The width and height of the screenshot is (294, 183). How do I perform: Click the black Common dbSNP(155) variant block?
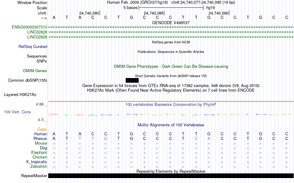[x=132, y=80]
